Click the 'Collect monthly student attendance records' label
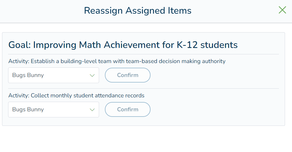The width and height of the screenshot is (292, 152). [x=87, y=96]
